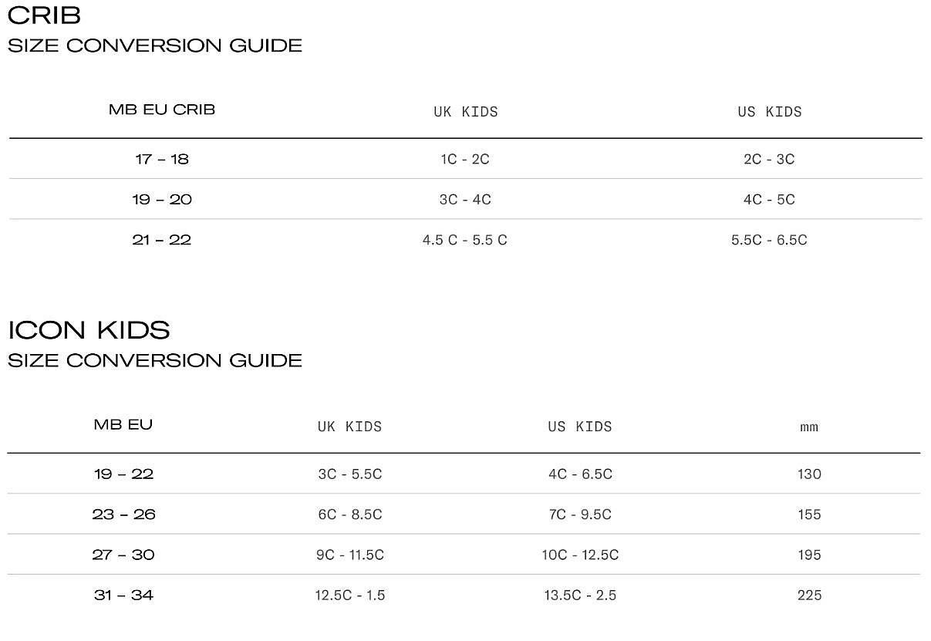This screenshot has height=641, width=931.
Task: Click UK KIDS header in crib table
Action: point(466,112)
